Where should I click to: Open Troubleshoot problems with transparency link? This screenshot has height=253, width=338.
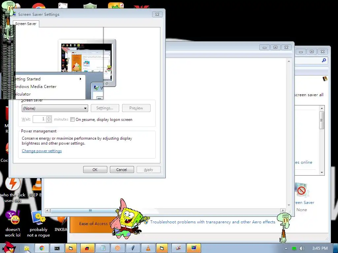click(x=213, y=222)
